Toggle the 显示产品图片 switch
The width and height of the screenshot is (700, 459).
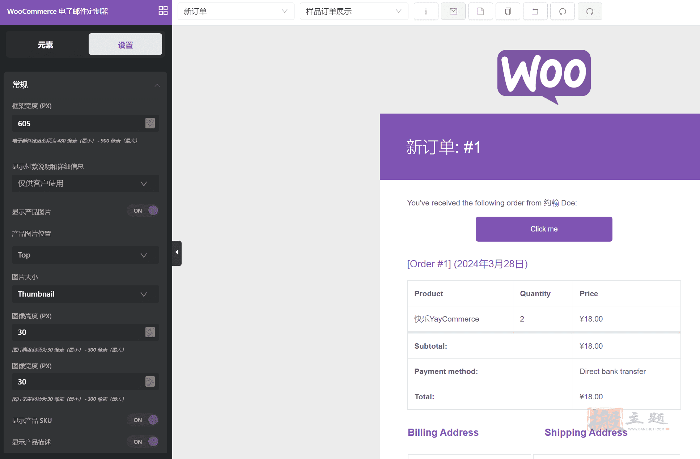click(x=143, y=211)
